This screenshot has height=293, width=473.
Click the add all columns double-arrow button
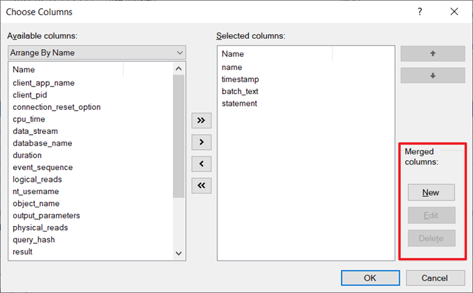pyautogui.click(x=201, y=120)
